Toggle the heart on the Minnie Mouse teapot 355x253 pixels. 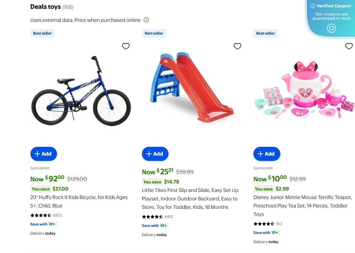coord(349,46)
